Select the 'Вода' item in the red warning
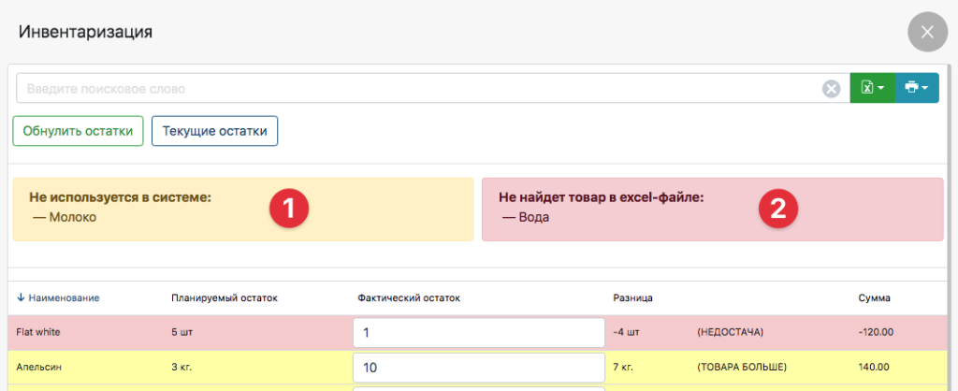The height and width of the screenshot is (391, 958). (x=532, y=217)
